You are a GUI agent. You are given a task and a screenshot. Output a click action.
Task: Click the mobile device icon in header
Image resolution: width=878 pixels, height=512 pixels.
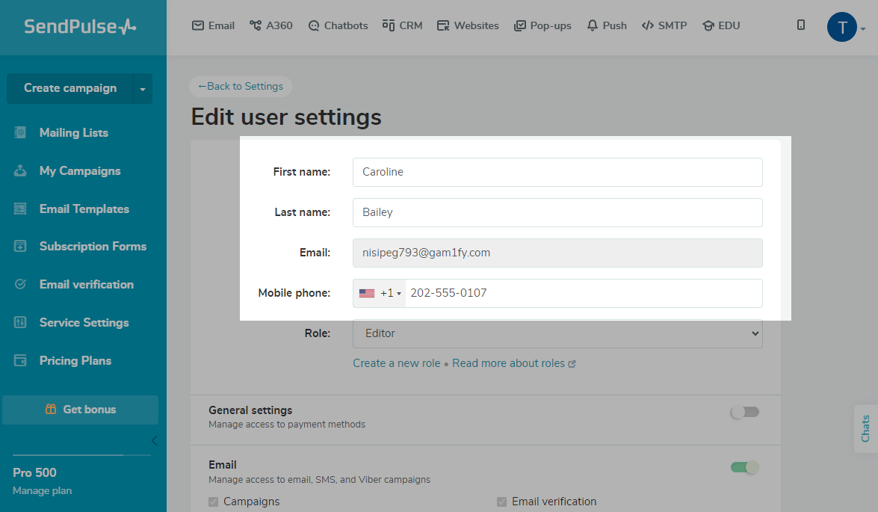pyautogui.click(x=801, y=25)
